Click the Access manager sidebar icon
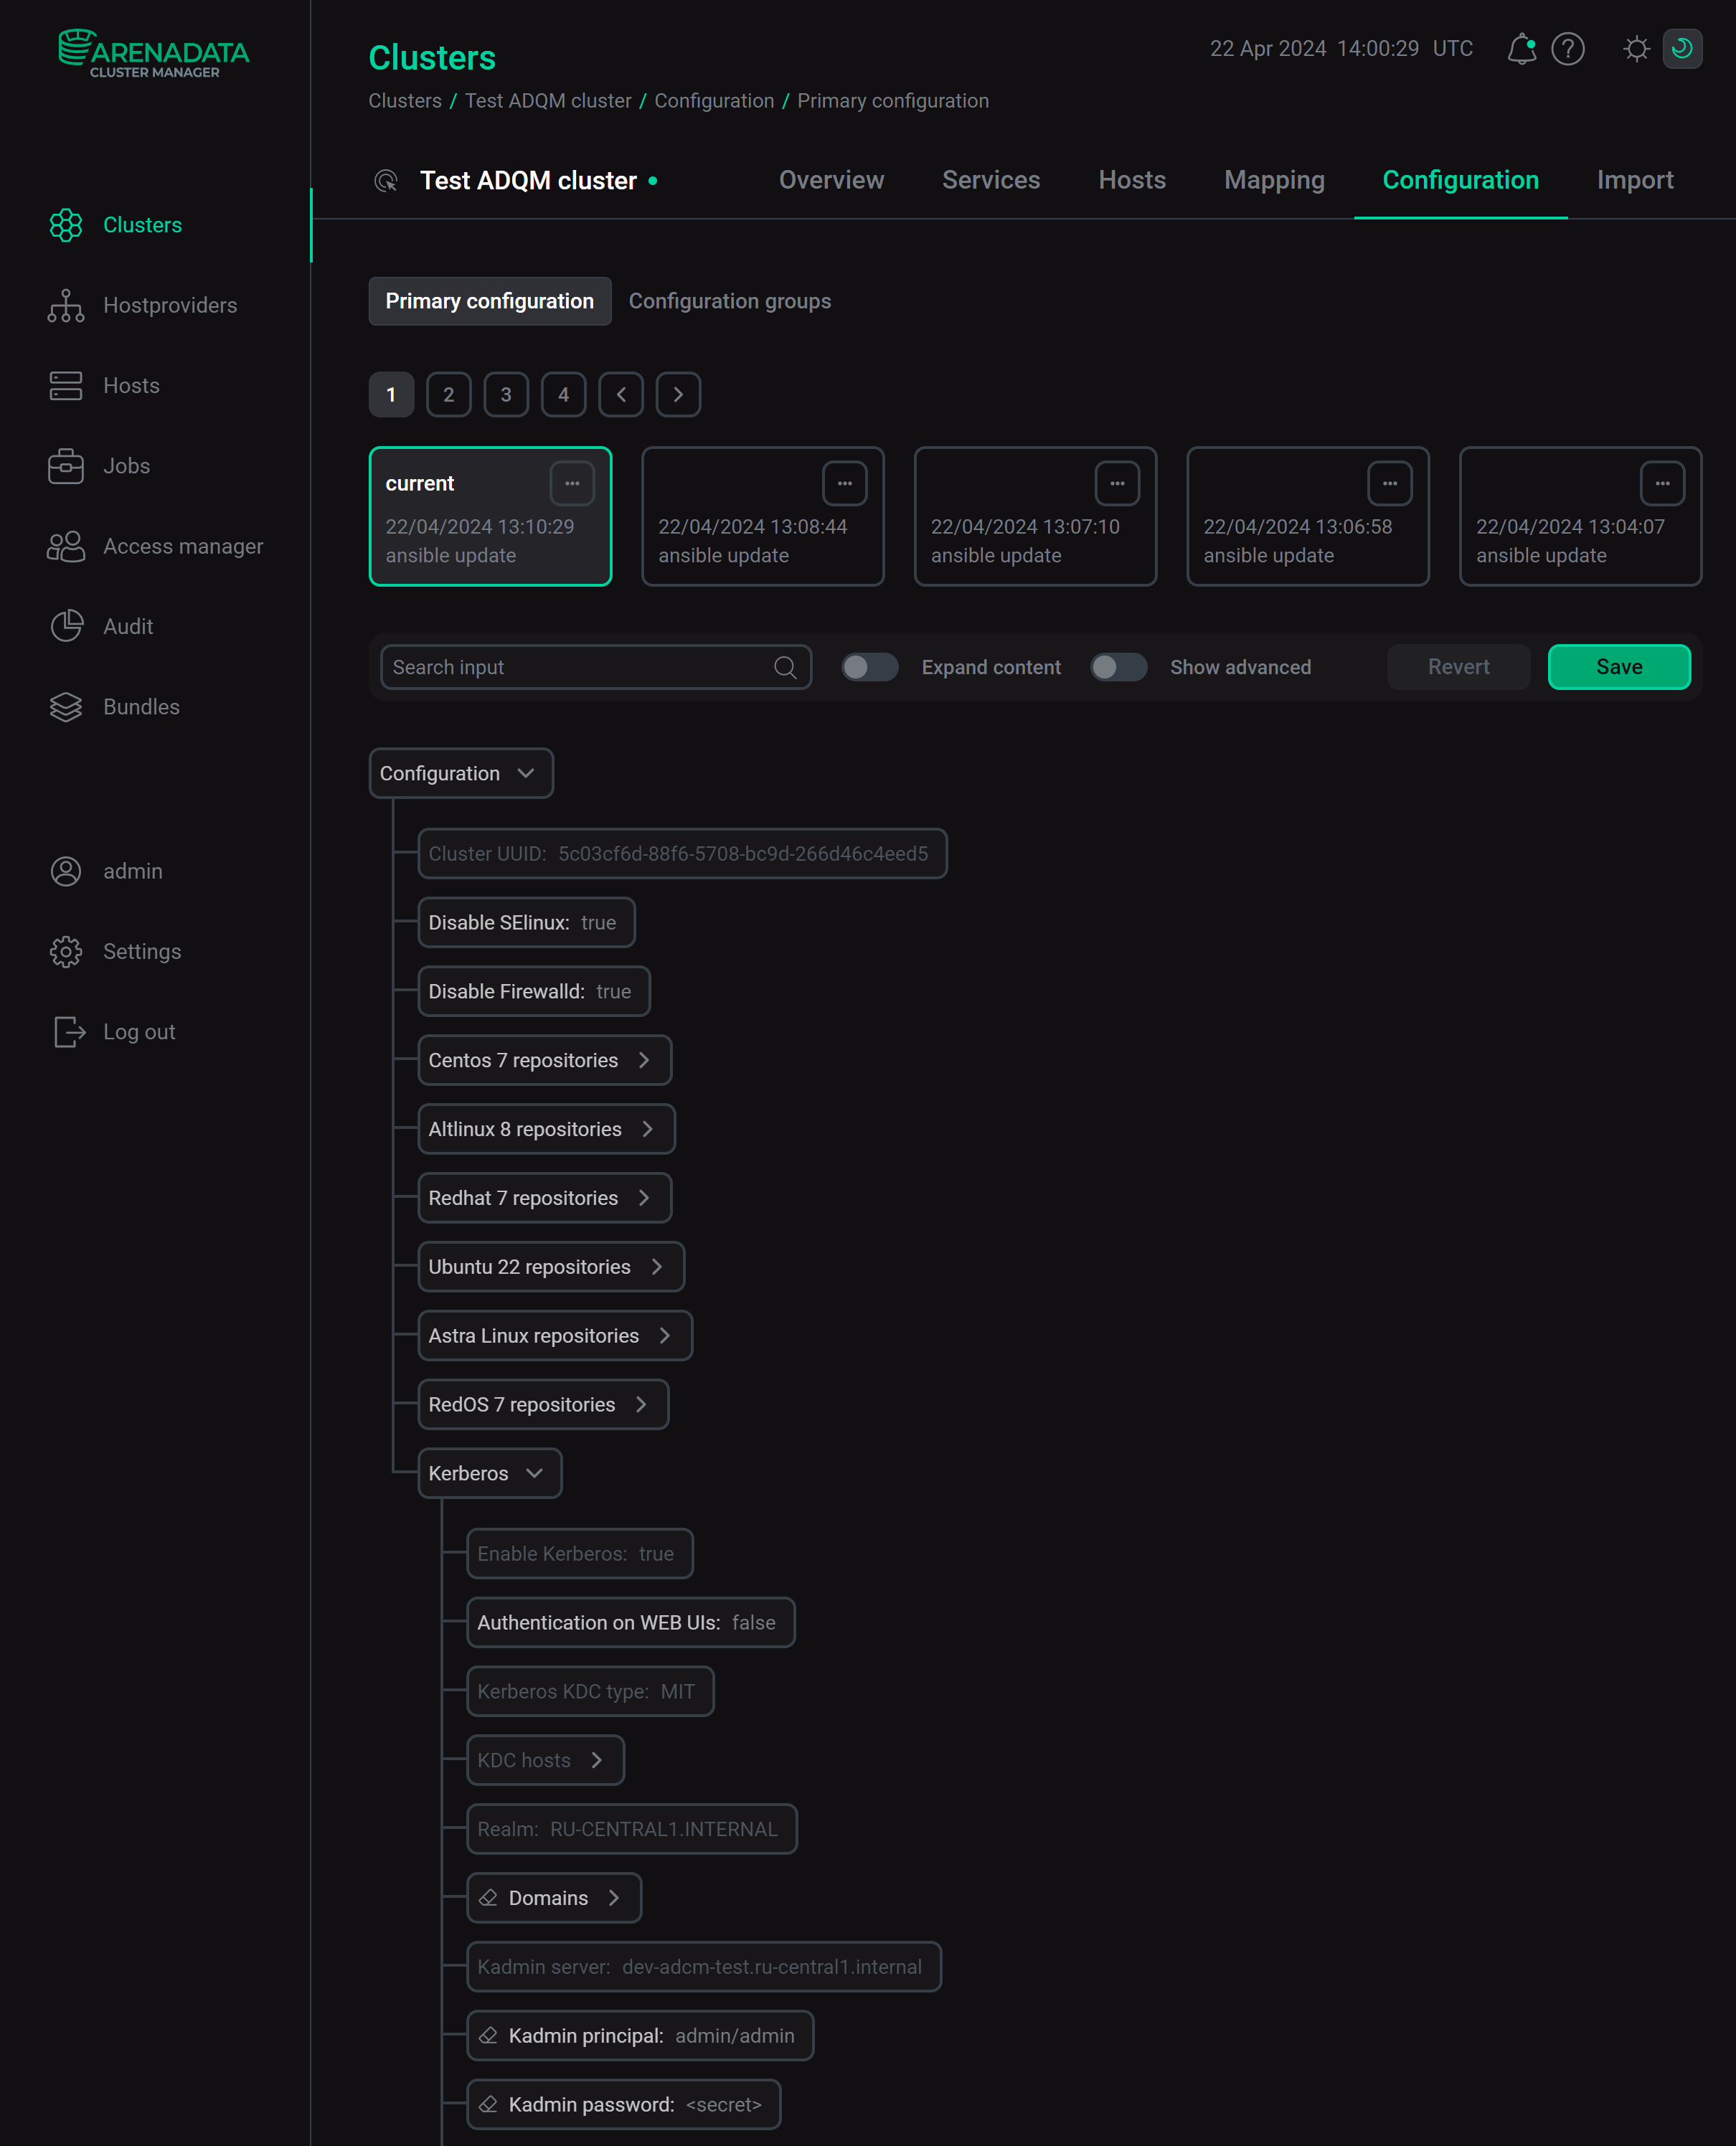The height and width of the screenshot is (2146, 1736). (64, 545)
